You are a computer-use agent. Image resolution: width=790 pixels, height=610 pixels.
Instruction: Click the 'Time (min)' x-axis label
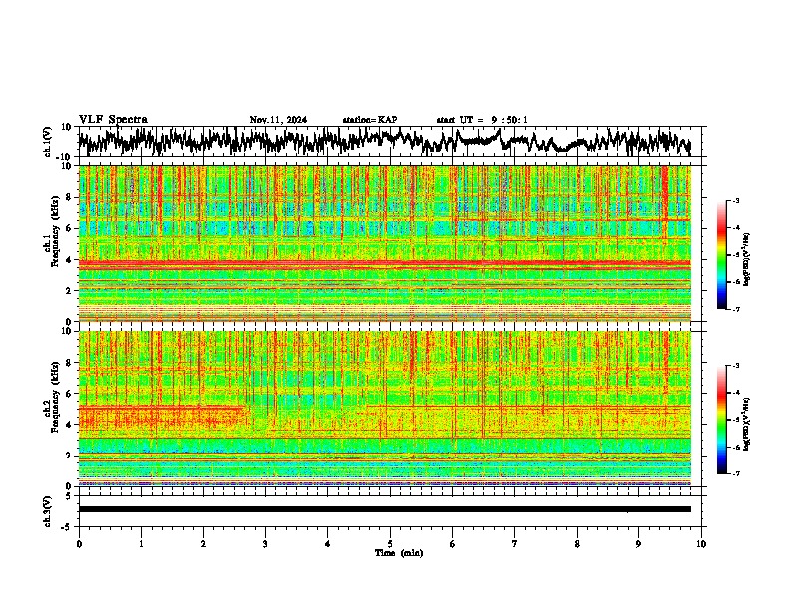coord(399,553)
